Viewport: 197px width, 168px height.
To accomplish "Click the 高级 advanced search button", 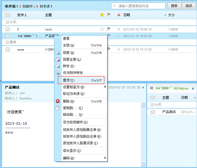I will coord(189,6).
